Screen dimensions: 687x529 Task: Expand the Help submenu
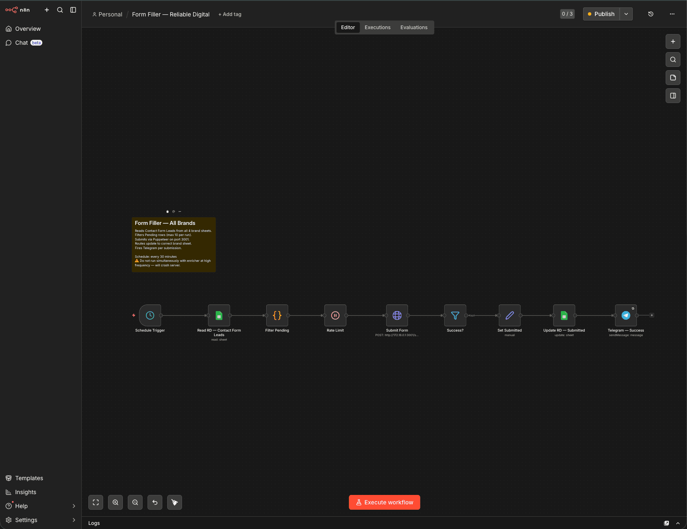click(74, 506)
